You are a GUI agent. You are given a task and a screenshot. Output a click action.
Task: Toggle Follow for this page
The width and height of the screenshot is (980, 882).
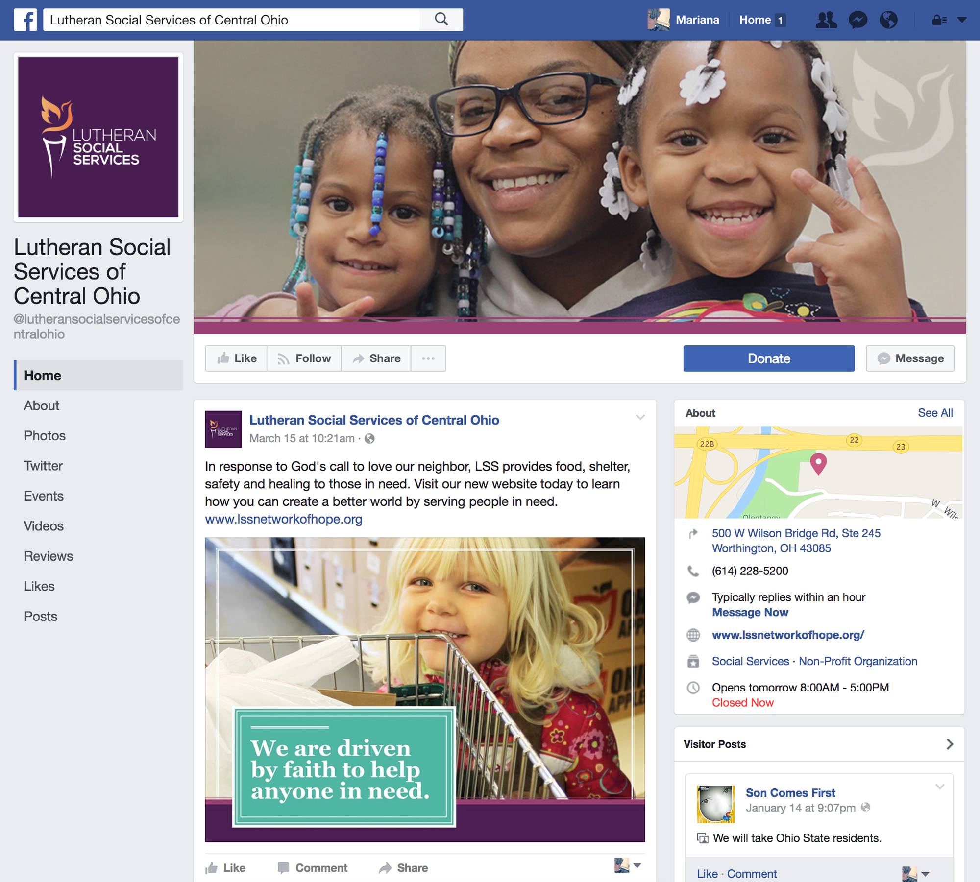point(304,358)
